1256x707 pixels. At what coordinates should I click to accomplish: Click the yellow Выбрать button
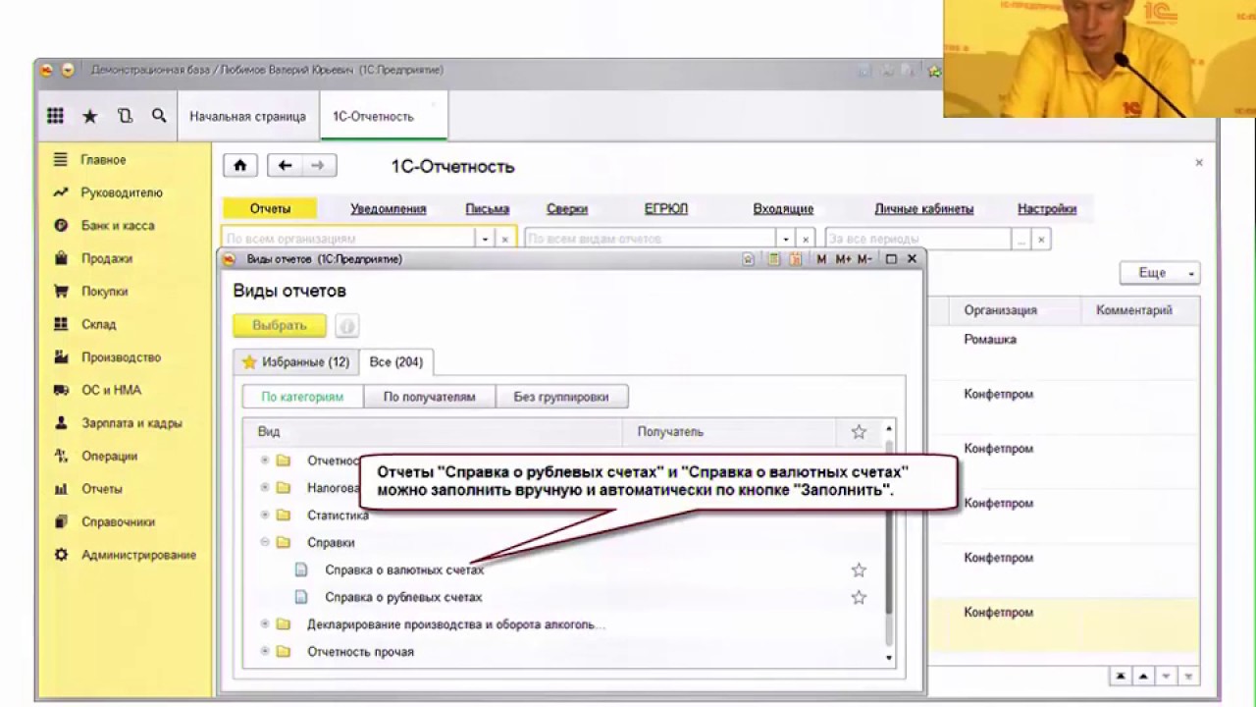(280, 325)
